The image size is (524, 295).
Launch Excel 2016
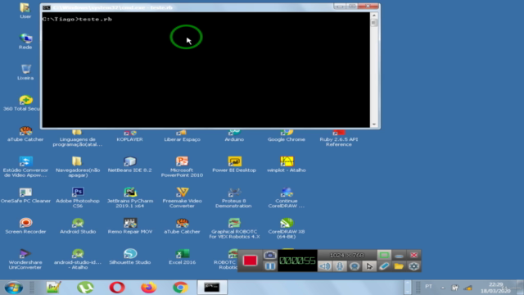[182, 256]
